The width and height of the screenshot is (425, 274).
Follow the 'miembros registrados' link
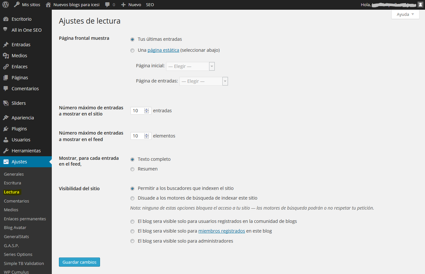221,231
